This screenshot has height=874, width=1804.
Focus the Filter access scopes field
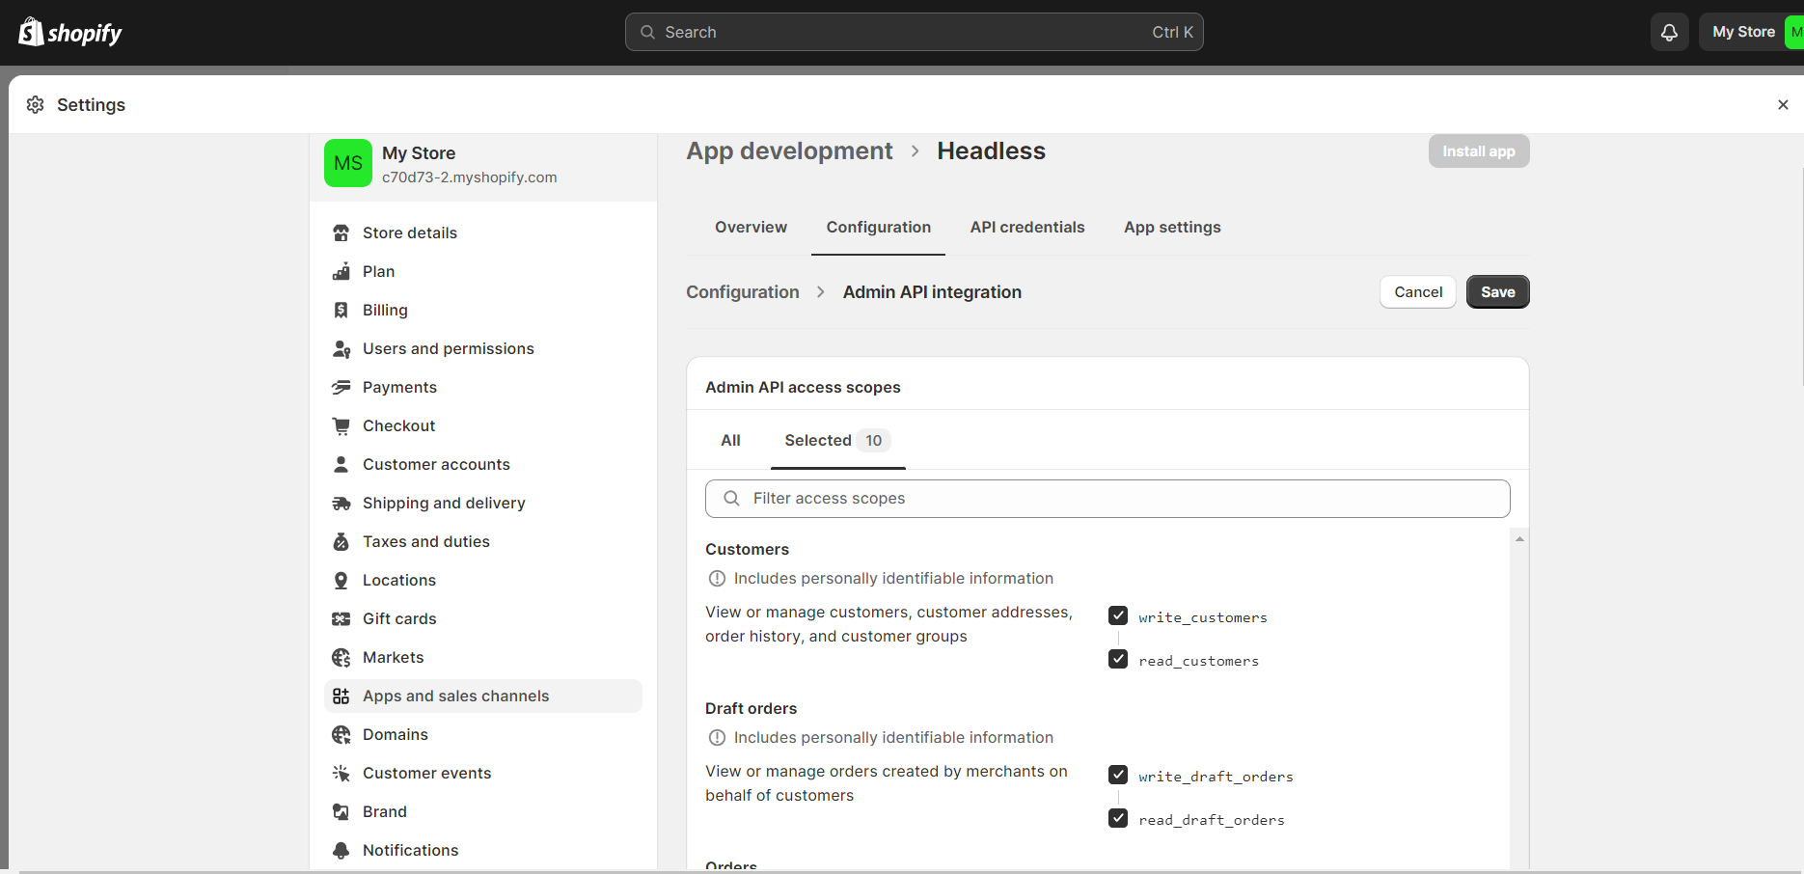pos(1107,498)
